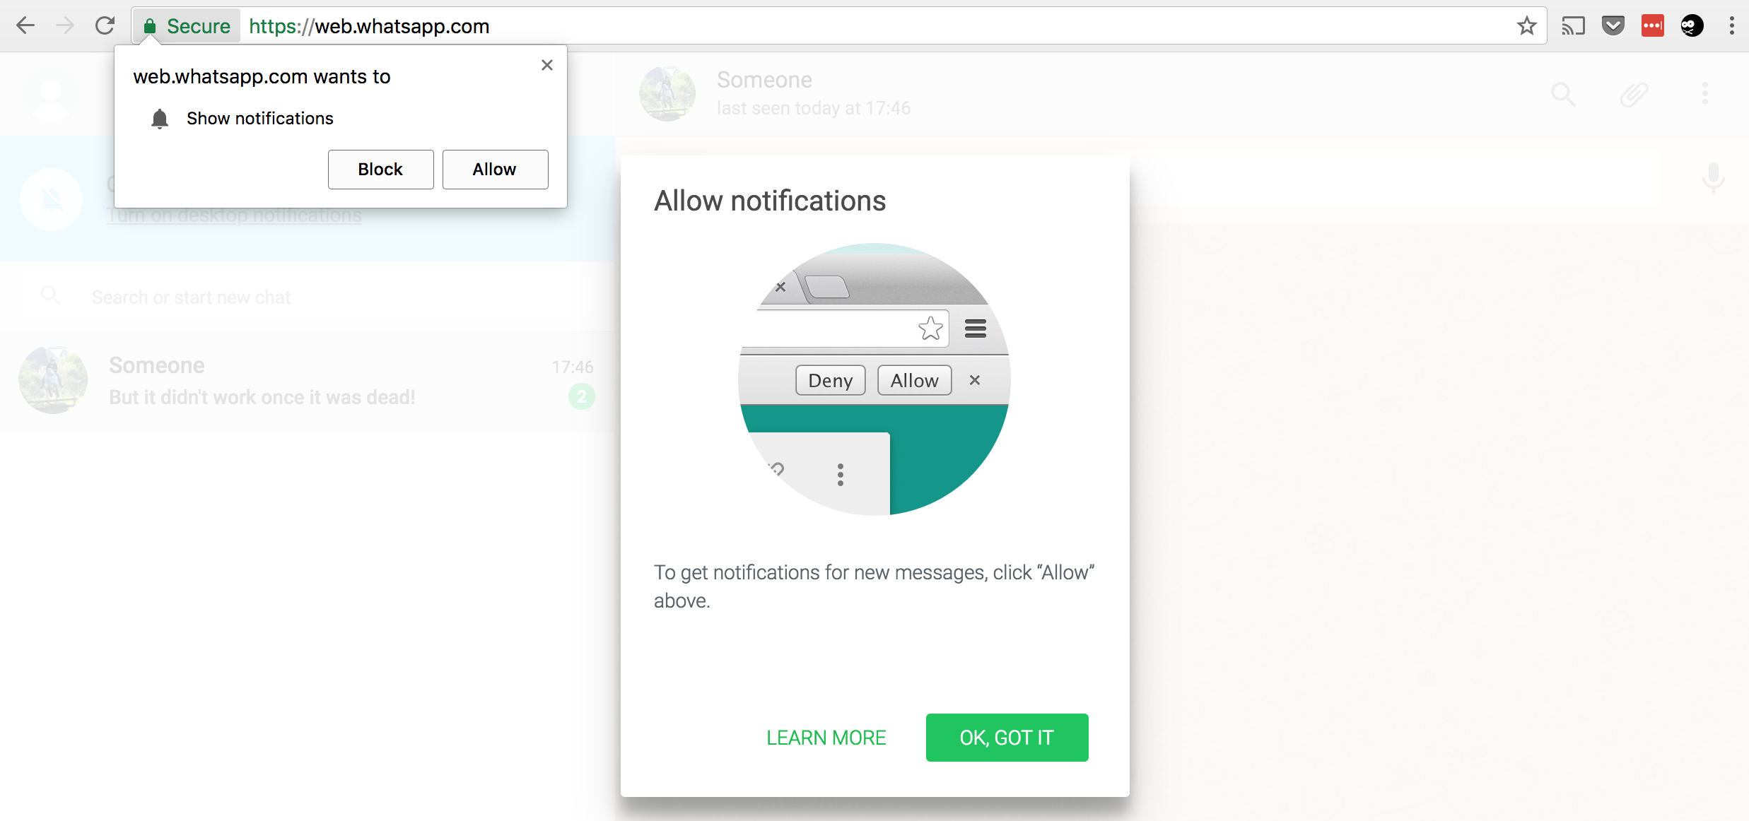Image resolution: width=1749 pixels, height=821 pixels.
Task: Open Someone's profile picture in chat header
Action: [x=667, y=94]
